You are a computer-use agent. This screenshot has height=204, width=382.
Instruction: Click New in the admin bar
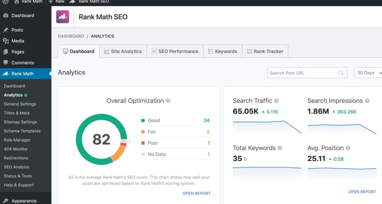click(x=60, y=2)
